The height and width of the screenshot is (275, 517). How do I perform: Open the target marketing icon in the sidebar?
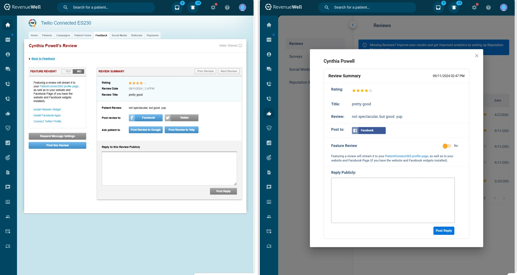[x=8, y=158]
